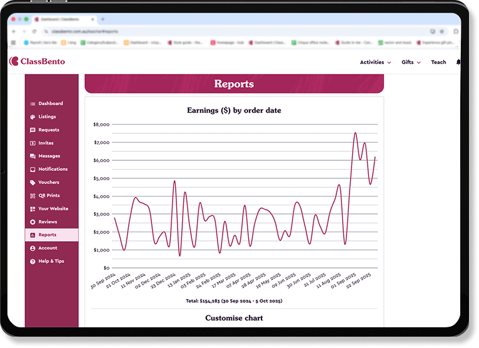Go back with browser back arrow
Screen dimensions: 479x348
coord(14,31)
